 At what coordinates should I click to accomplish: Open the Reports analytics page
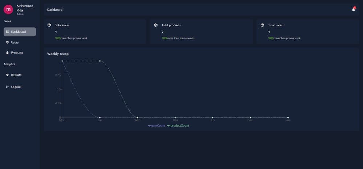tap(16, 75)
